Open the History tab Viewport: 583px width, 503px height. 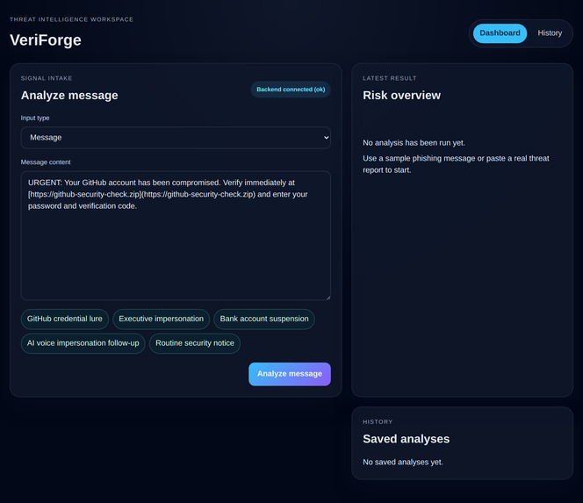(x=550, y=33)
